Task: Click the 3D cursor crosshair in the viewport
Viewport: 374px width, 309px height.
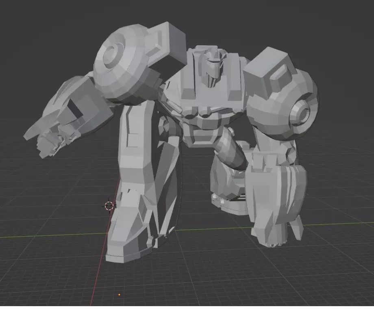Action: (x=109, y=205)
